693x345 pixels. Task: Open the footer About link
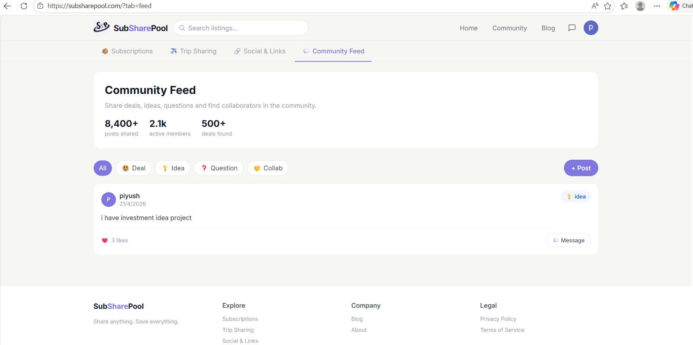359,330
